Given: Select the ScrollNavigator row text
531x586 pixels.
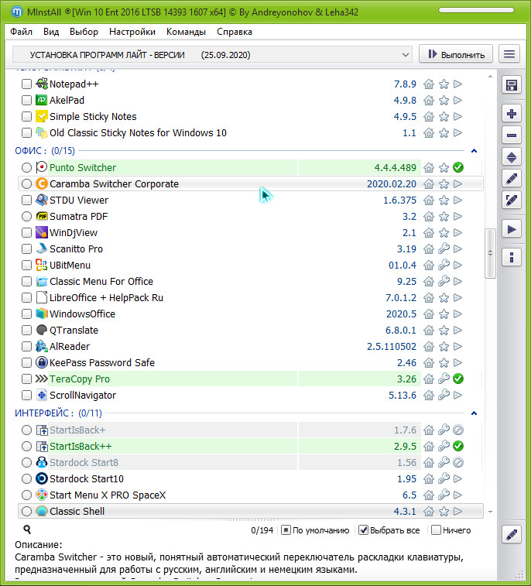Looking at the screenshot, I should [83, 396].
